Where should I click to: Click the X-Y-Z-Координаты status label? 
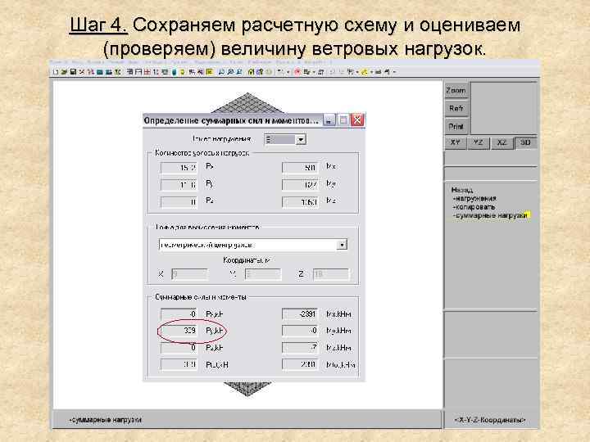(x=490, y=420)
